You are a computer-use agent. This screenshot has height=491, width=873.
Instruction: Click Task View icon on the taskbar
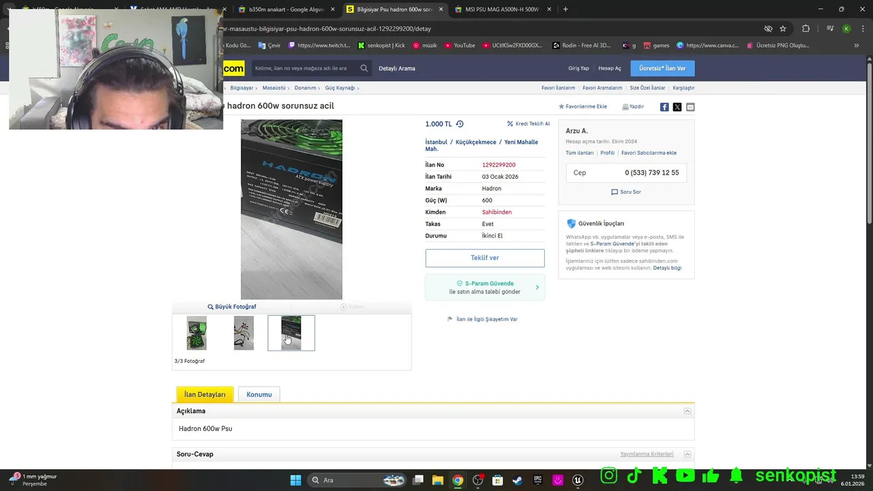click(418, 480)
